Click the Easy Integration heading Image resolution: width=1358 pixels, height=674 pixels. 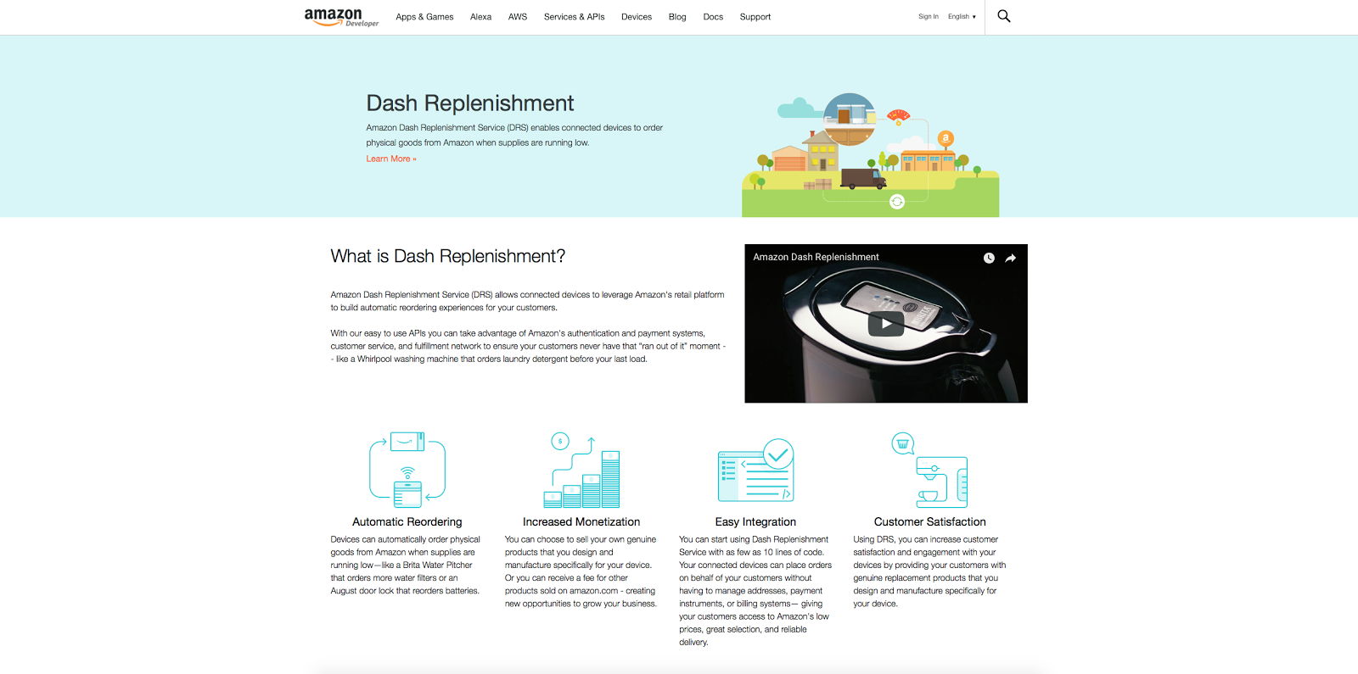point(755,522)
